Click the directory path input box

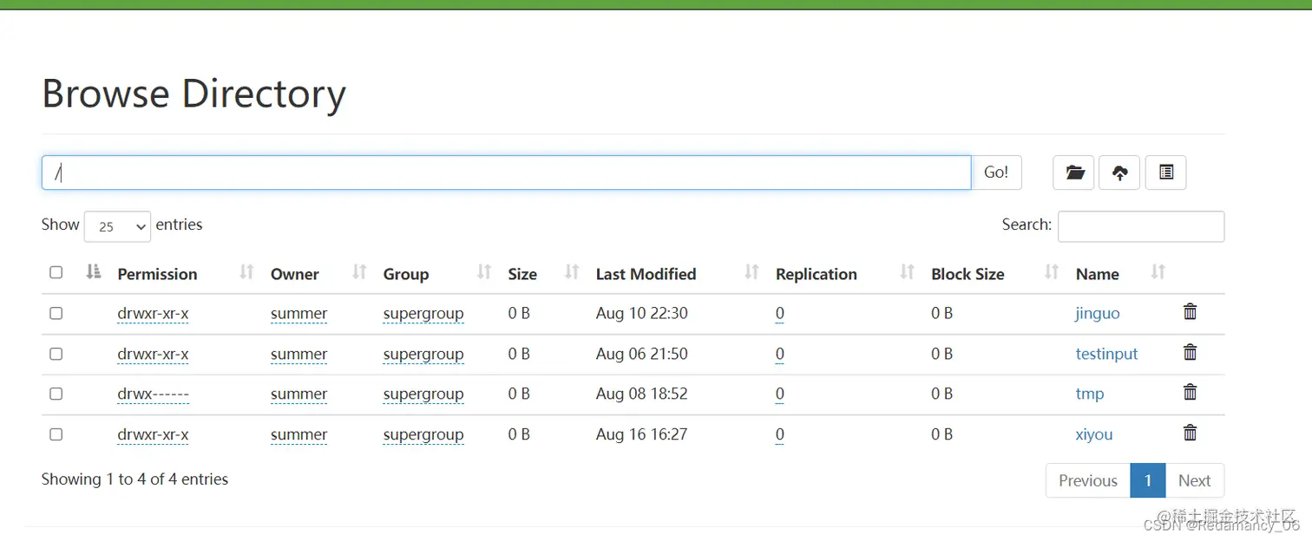pyautogui.click(x=506, y=173)
